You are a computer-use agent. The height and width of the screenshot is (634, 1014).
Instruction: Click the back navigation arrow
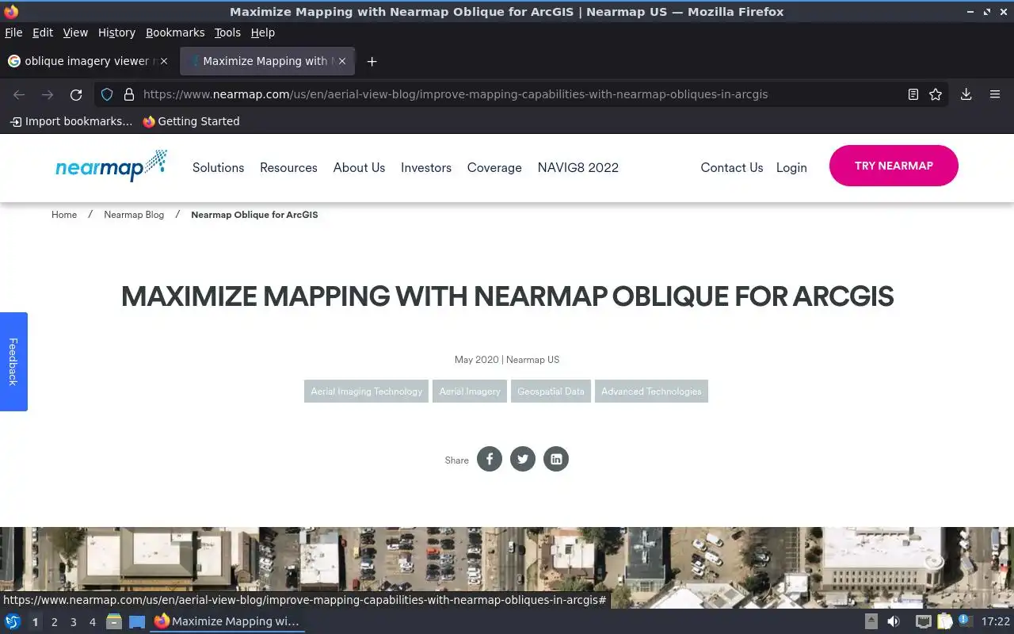click(x=19, y=94)
